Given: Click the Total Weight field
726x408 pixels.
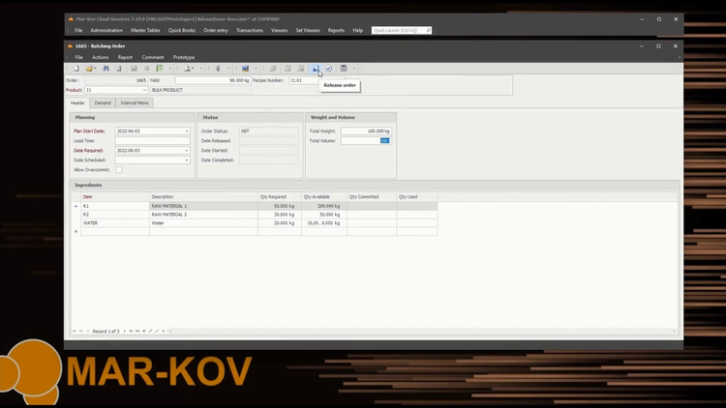Looking at the screenshot, I should pos(366,131).
